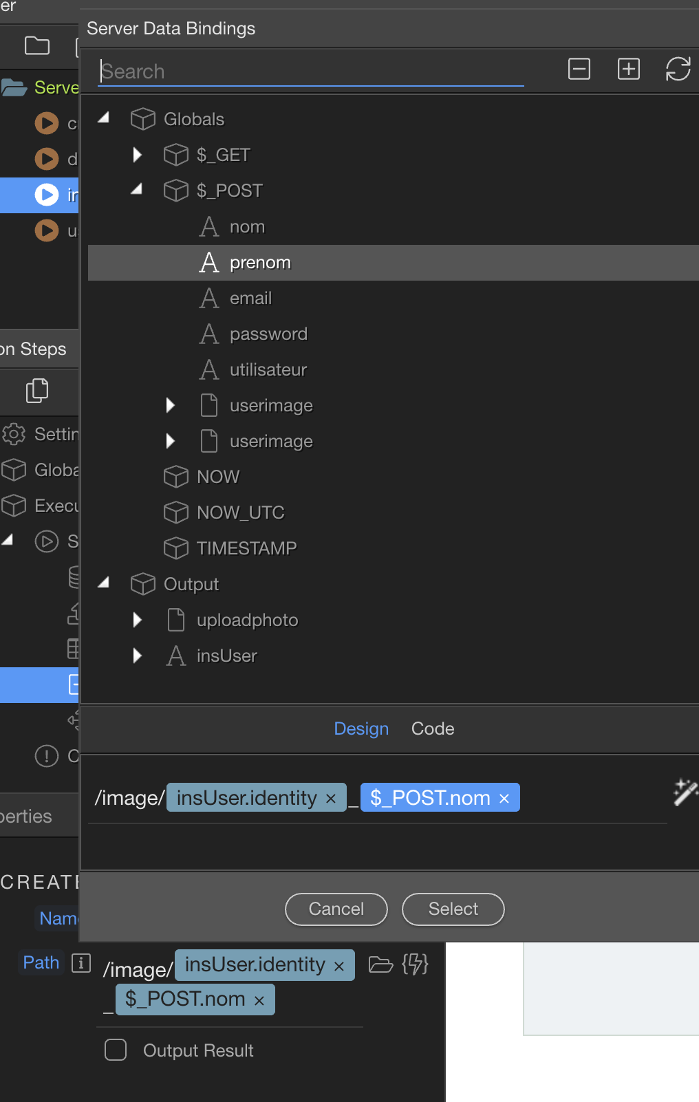The height and width of the screenshot is (1102, 699).
Task: Switch to the Design tab
Action: point(361,728)
